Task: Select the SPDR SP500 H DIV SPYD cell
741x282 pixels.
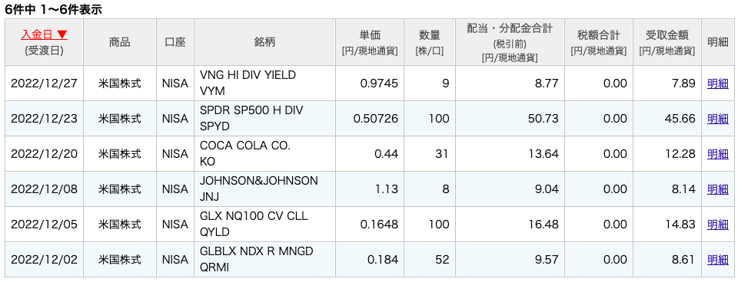Action: tap(264, 119)
